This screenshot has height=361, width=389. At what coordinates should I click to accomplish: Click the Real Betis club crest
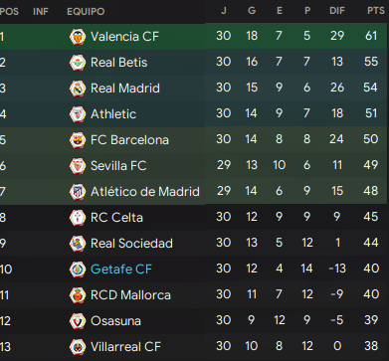tap(78, 63)
